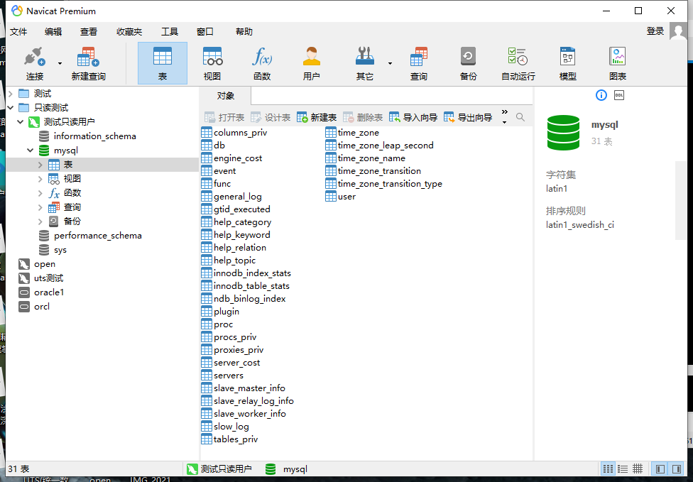Image resolution: width=693 pixels, height=482 pixels.
Task: Open the 收藏夹 menu
Action: [129, 32]
